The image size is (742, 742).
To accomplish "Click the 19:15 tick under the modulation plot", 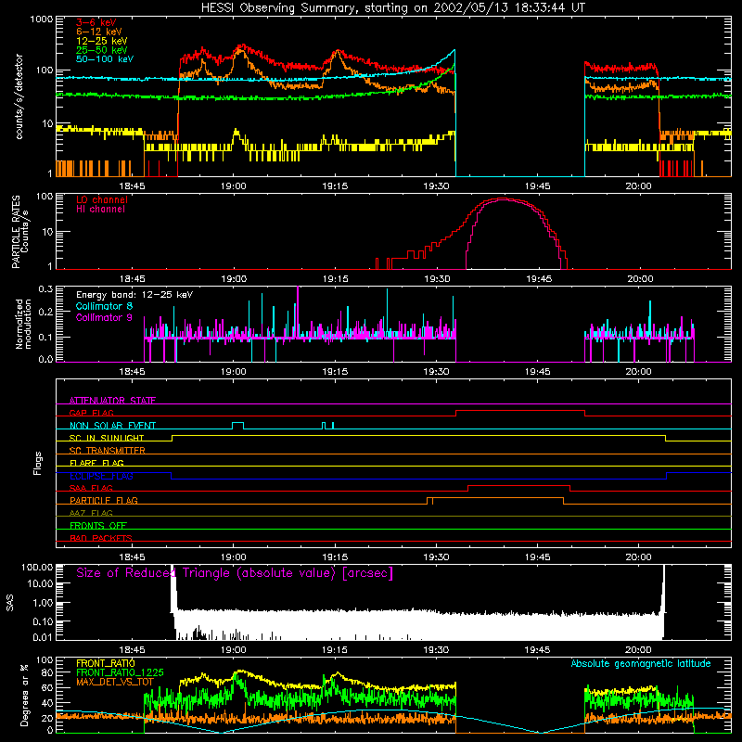I will tap(335, 372).
